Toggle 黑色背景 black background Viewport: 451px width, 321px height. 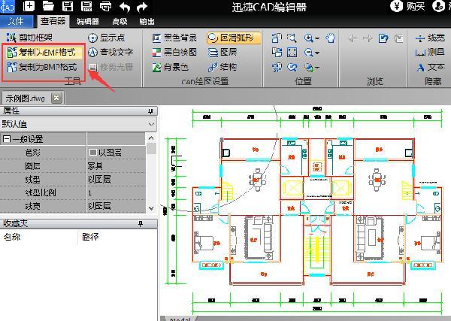pos(174,38)
